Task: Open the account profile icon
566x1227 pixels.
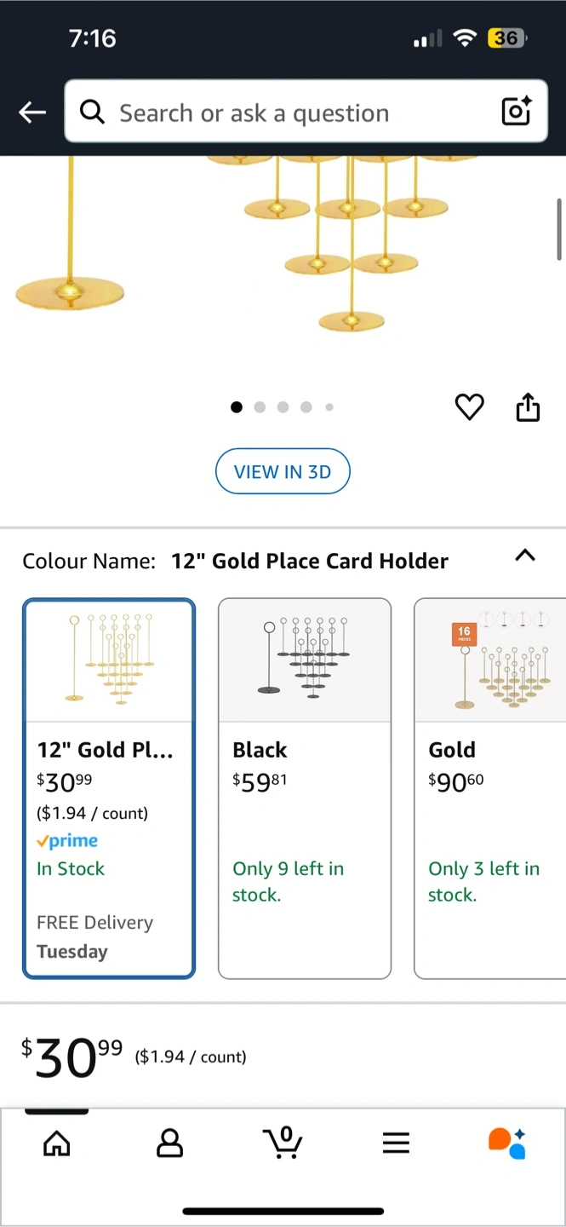Action: click(170, 1143)
